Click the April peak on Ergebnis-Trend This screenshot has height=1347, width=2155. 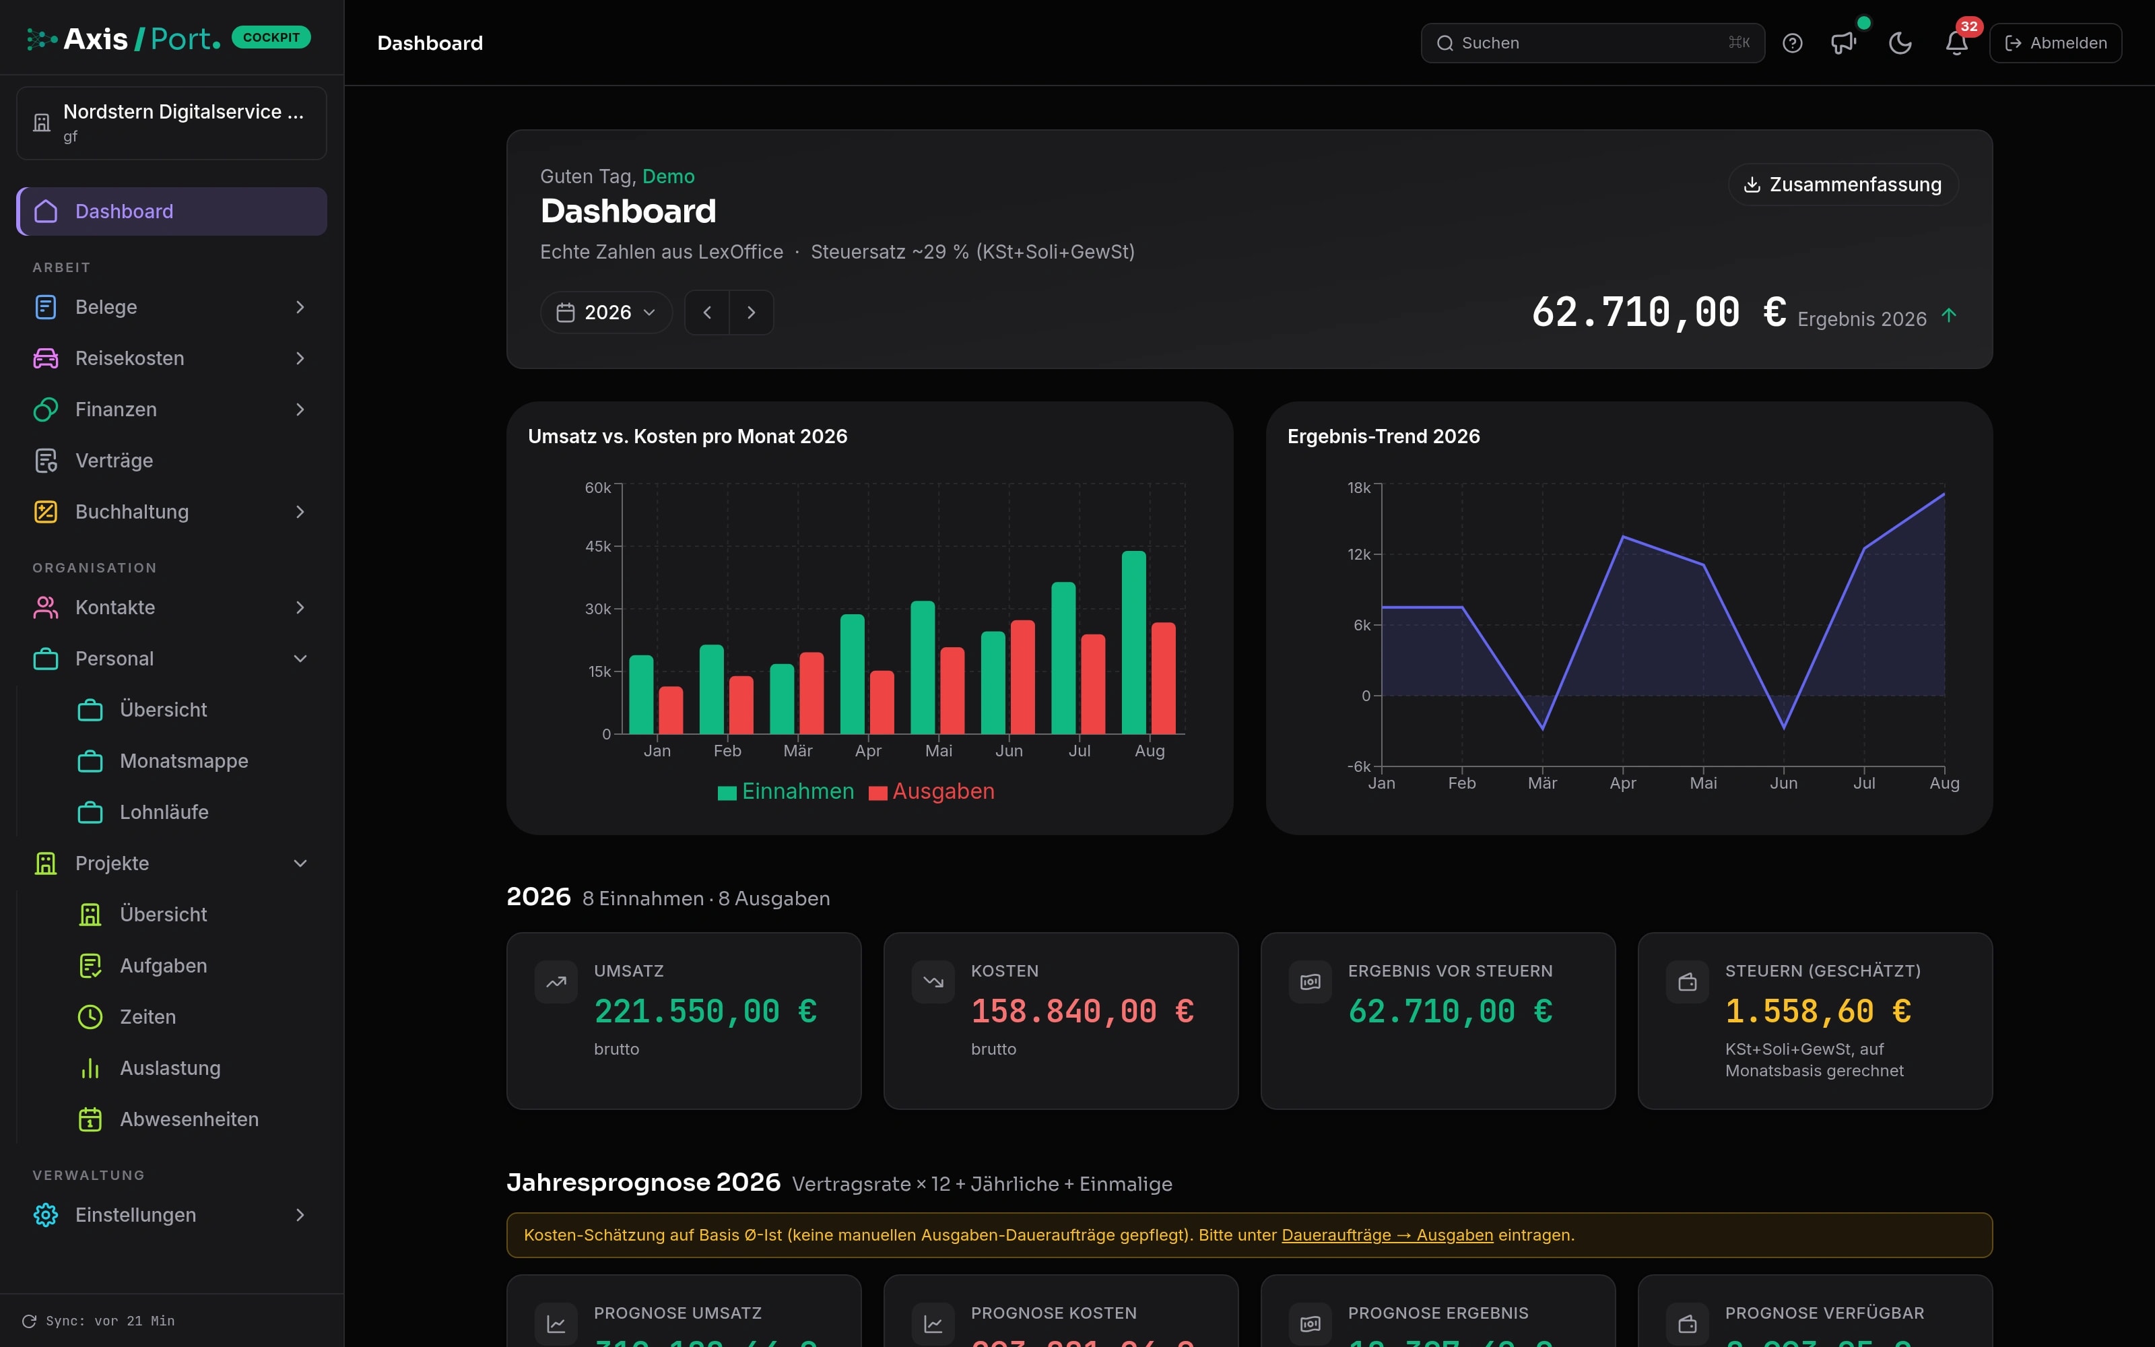pos(1624,536)
